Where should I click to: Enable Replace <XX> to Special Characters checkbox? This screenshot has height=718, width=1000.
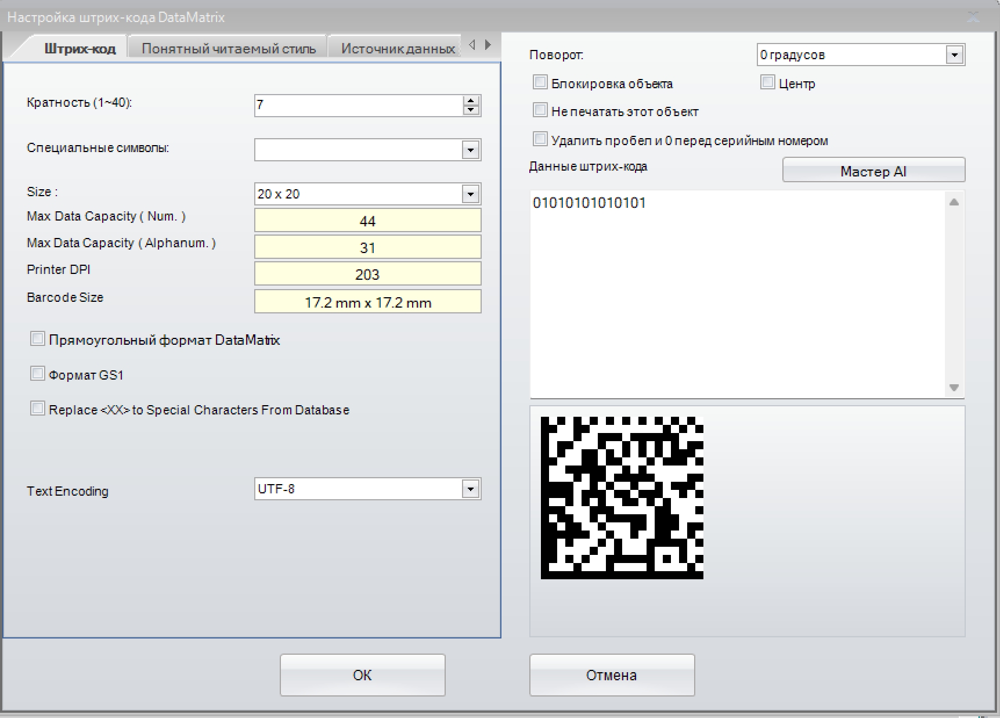point(38,408)
